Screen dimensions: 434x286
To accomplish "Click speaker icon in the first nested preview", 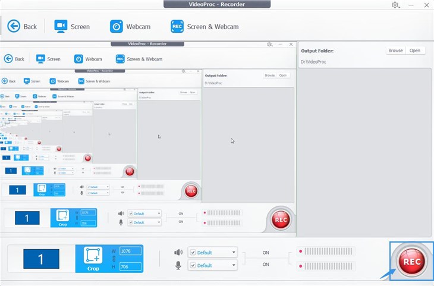I will point(121,213).
